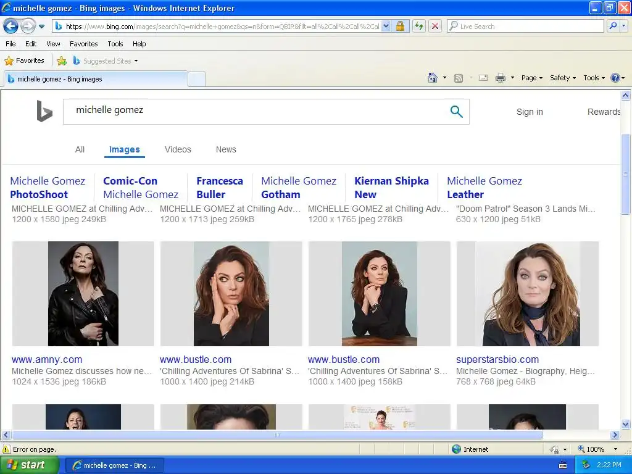Click the Error on page warning icon
The image size is (632, 474).
[x=6, y=449]
